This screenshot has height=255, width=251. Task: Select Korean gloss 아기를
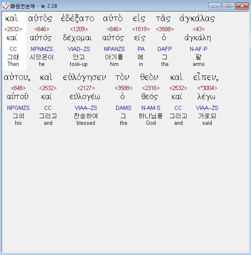(x=114, y=57)
